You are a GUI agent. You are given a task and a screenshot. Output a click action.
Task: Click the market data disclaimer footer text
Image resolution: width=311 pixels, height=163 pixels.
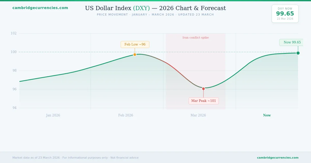(x=75, y=158)
